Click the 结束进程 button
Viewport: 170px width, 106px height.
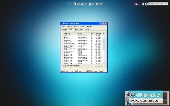coord(99,66)
